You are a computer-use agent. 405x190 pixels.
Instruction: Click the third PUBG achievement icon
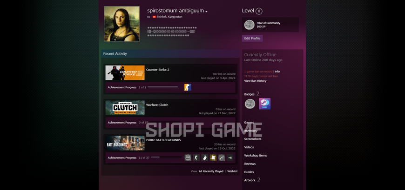click(205, 157)
